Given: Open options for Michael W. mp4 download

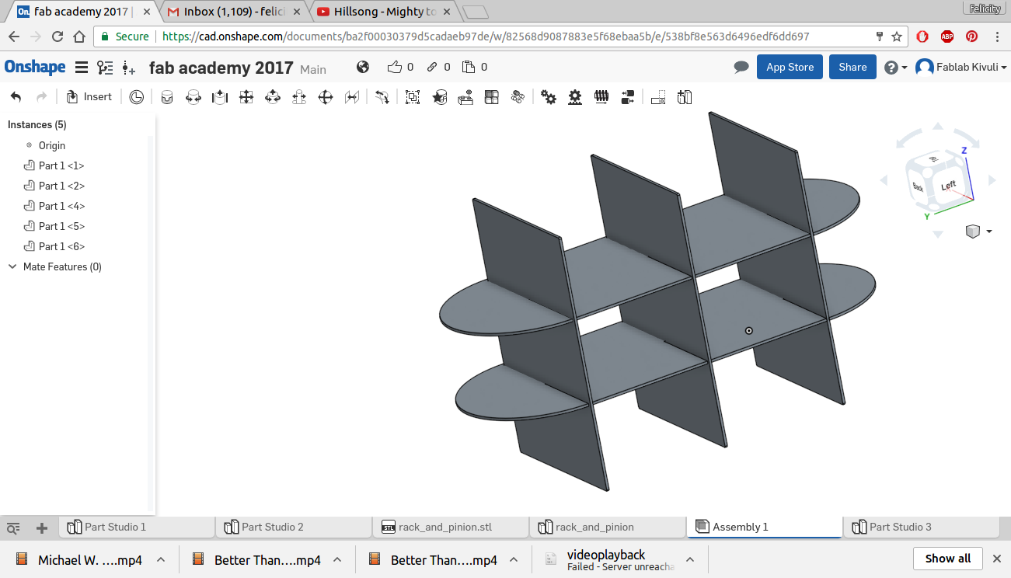Looking at the screenshot, I should point(160,559).
